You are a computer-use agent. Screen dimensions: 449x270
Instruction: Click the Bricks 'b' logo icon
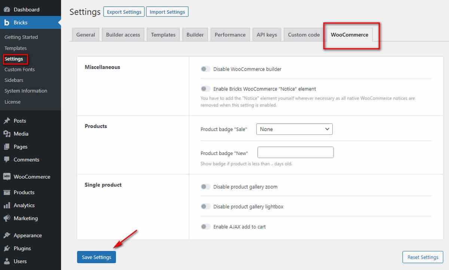click(x=7, y=22)
